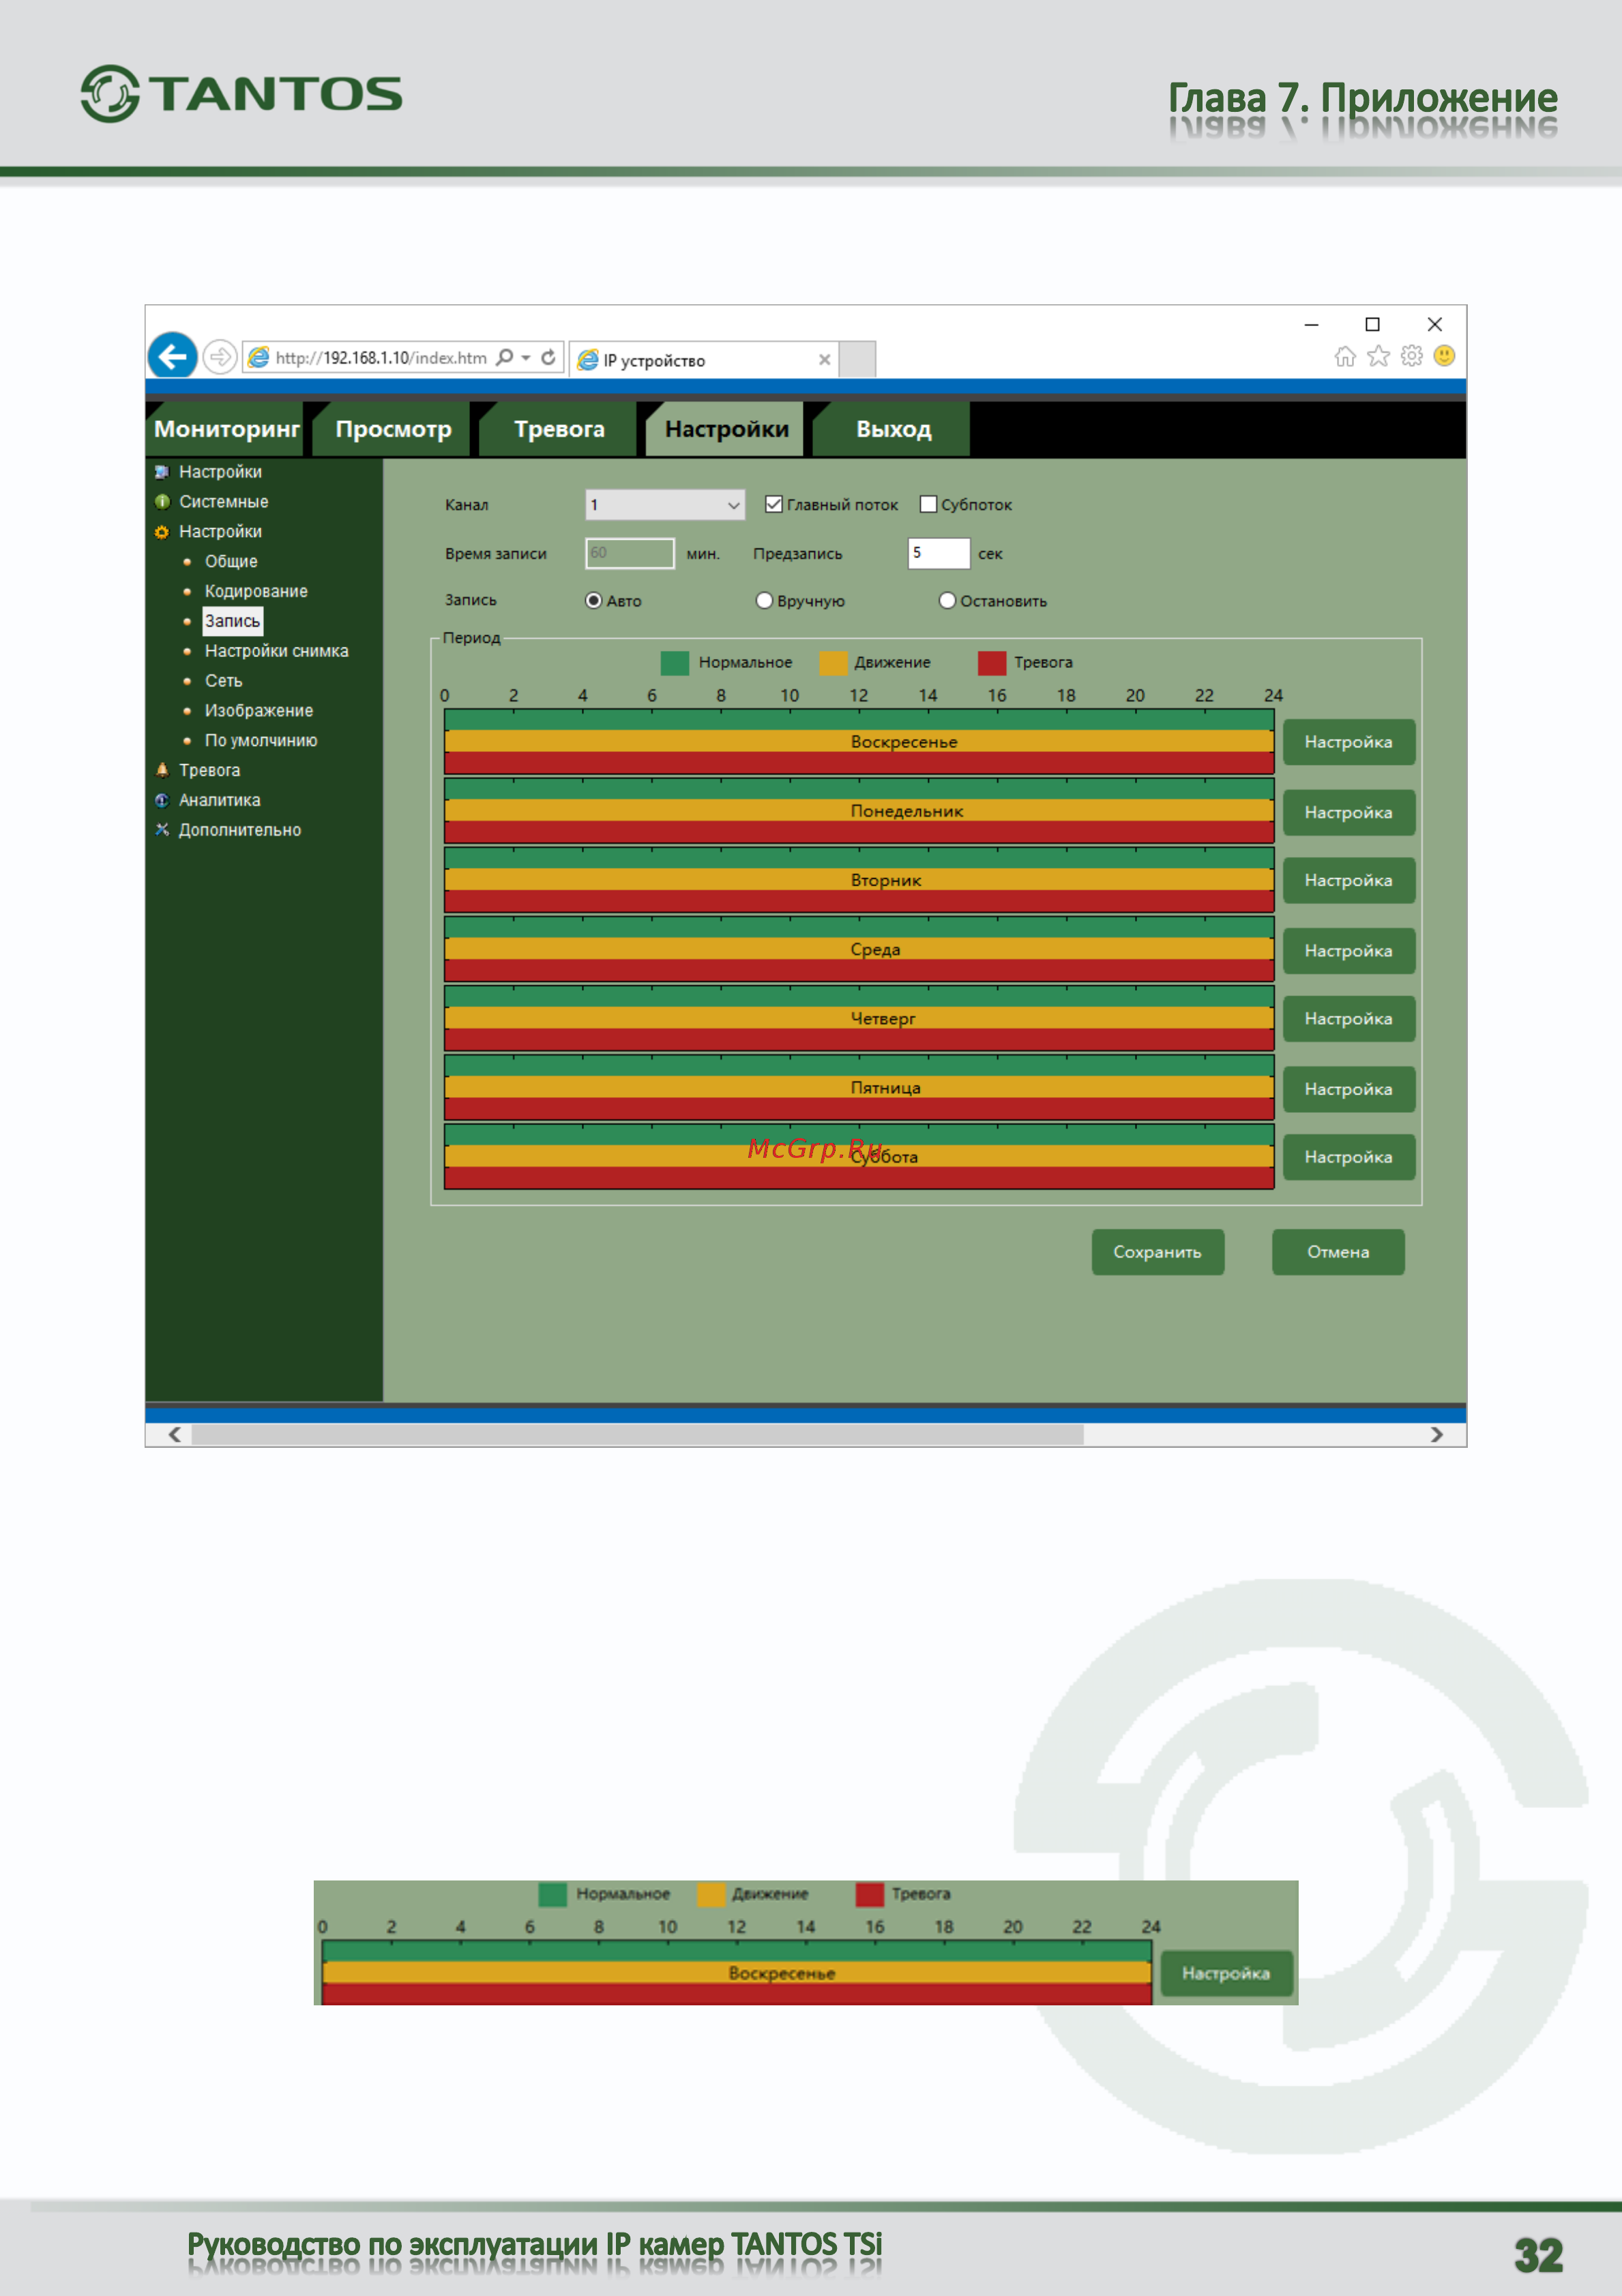Click Настройка button for Воскресенье
The image size is (1622, 2296).
tap(1348, 742)
